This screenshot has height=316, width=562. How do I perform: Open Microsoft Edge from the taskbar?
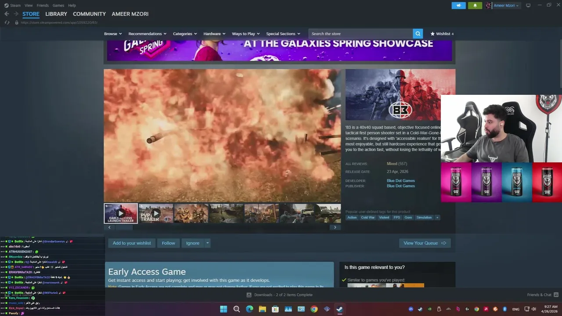pyautogui.click(x=249, y=309)
